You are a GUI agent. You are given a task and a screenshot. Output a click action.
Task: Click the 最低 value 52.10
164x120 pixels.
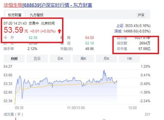[x=89, y=43]
